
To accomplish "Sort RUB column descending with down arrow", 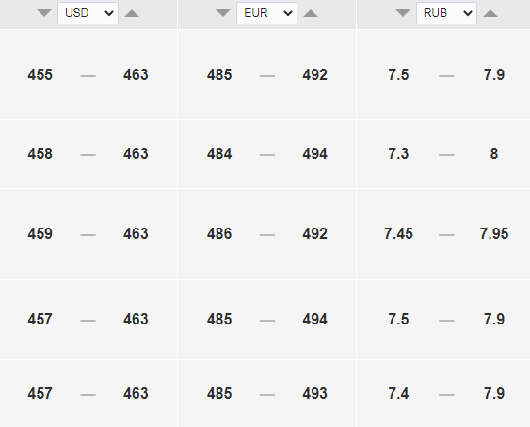I will [403, 13].
